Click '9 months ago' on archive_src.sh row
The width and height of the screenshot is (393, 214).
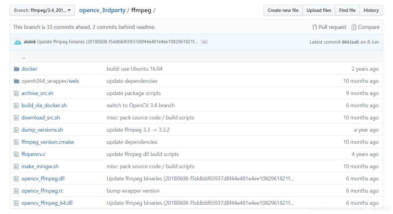tap(362, 93)
